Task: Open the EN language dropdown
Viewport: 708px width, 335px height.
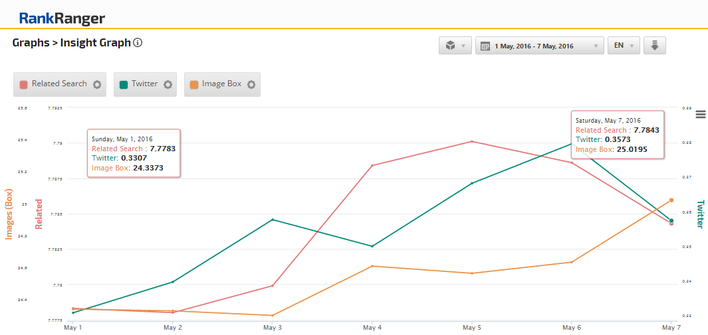Action: click(624, 46)
